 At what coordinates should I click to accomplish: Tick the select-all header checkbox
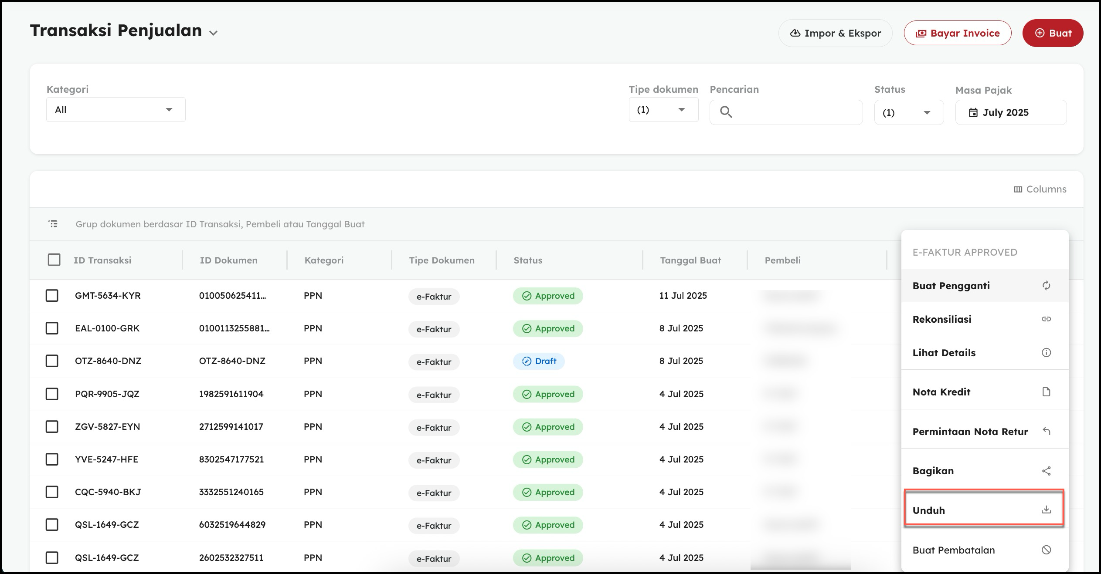point(54,260)
